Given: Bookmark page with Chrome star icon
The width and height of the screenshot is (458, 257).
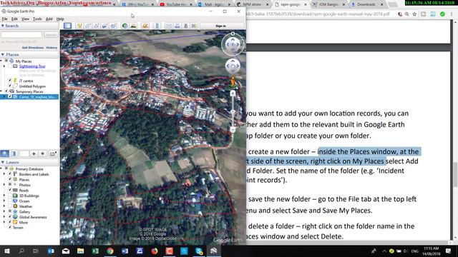Looking at the screenshot, I should (414, 14).
